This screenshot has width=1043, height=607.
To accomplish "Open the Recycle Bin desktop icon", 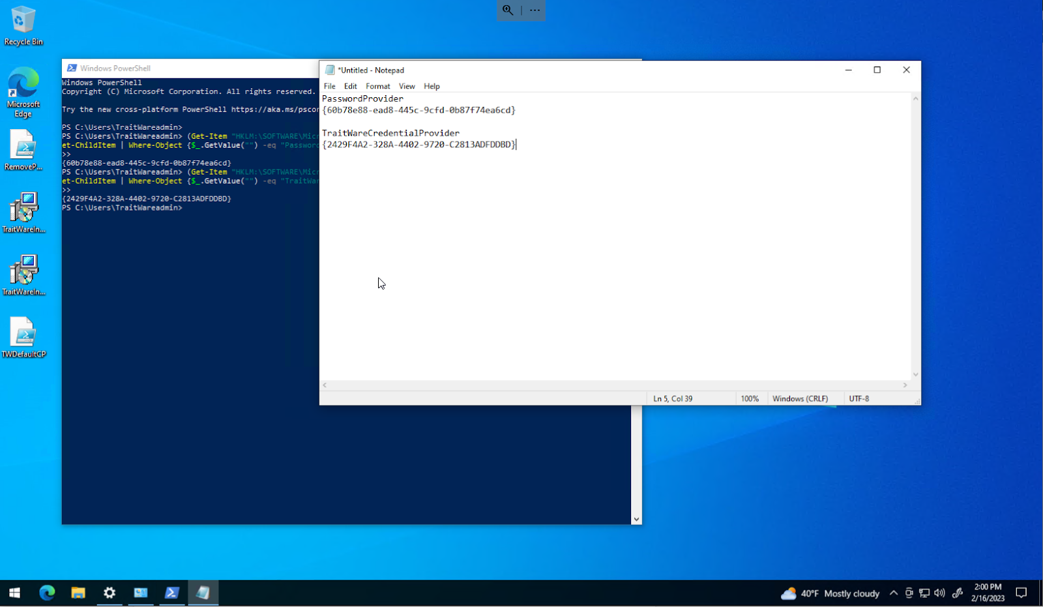I will [x=23, y=26].
